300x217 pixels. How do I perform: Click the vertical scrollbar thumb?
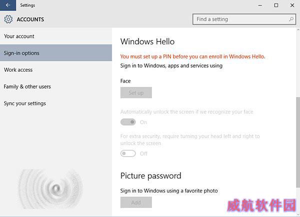coord(298,142)
